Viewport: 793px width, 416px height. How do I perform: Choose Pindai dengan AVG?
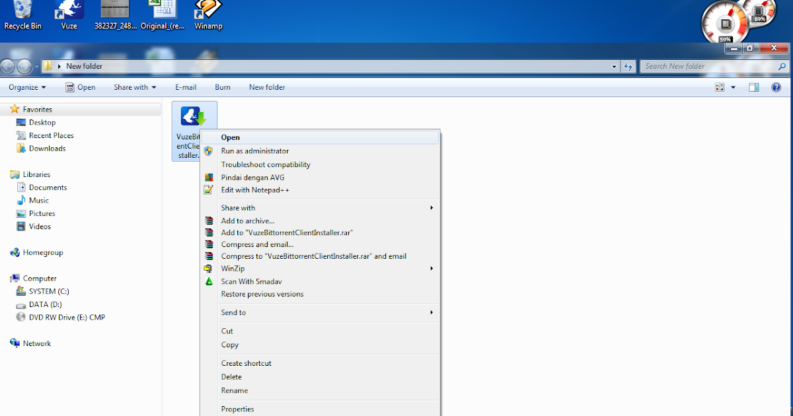click(x=320, y=178)
